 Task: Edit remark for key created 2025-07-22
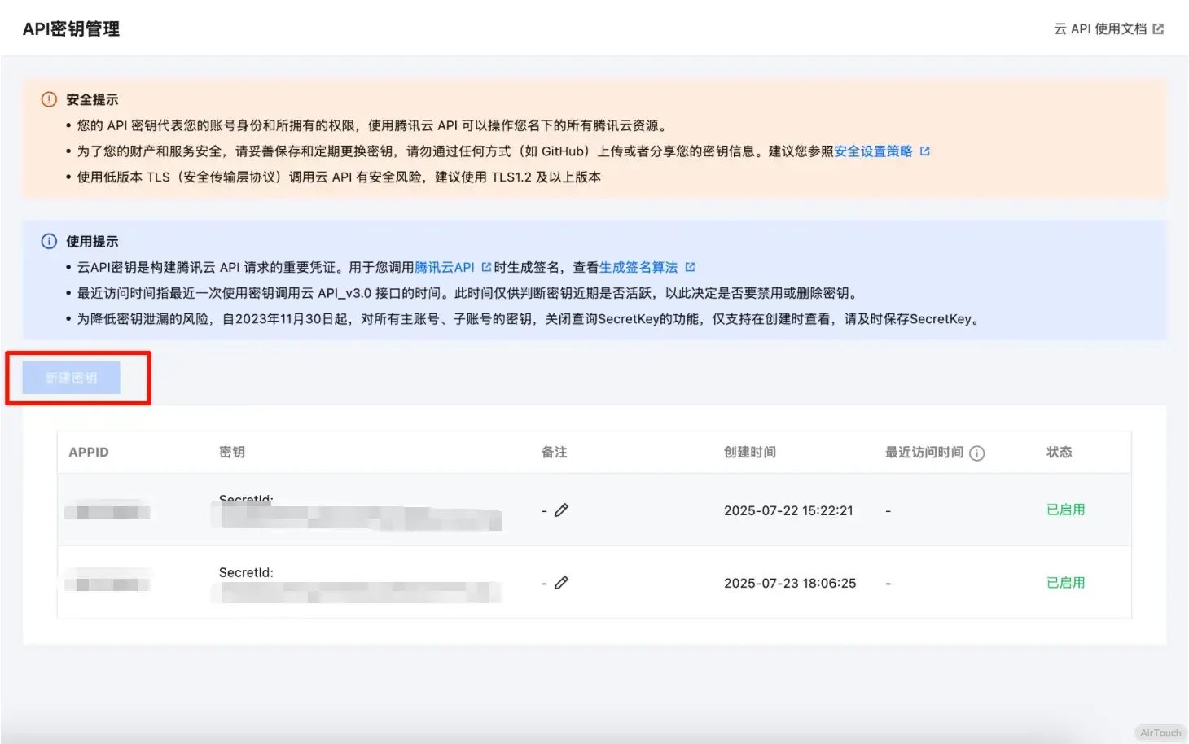561,510
